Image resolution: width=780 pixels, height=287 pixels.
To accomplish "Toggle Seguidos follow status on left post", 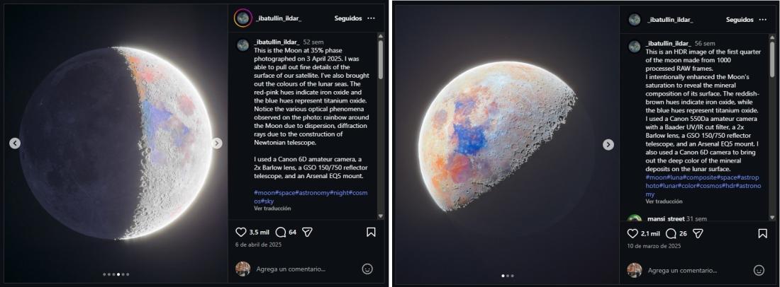I will point(348,18).
